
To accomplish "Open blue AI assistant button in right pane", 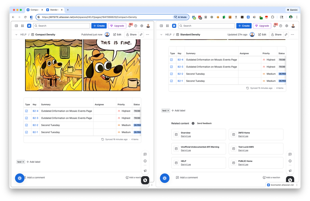I will (x=164, y=178).
